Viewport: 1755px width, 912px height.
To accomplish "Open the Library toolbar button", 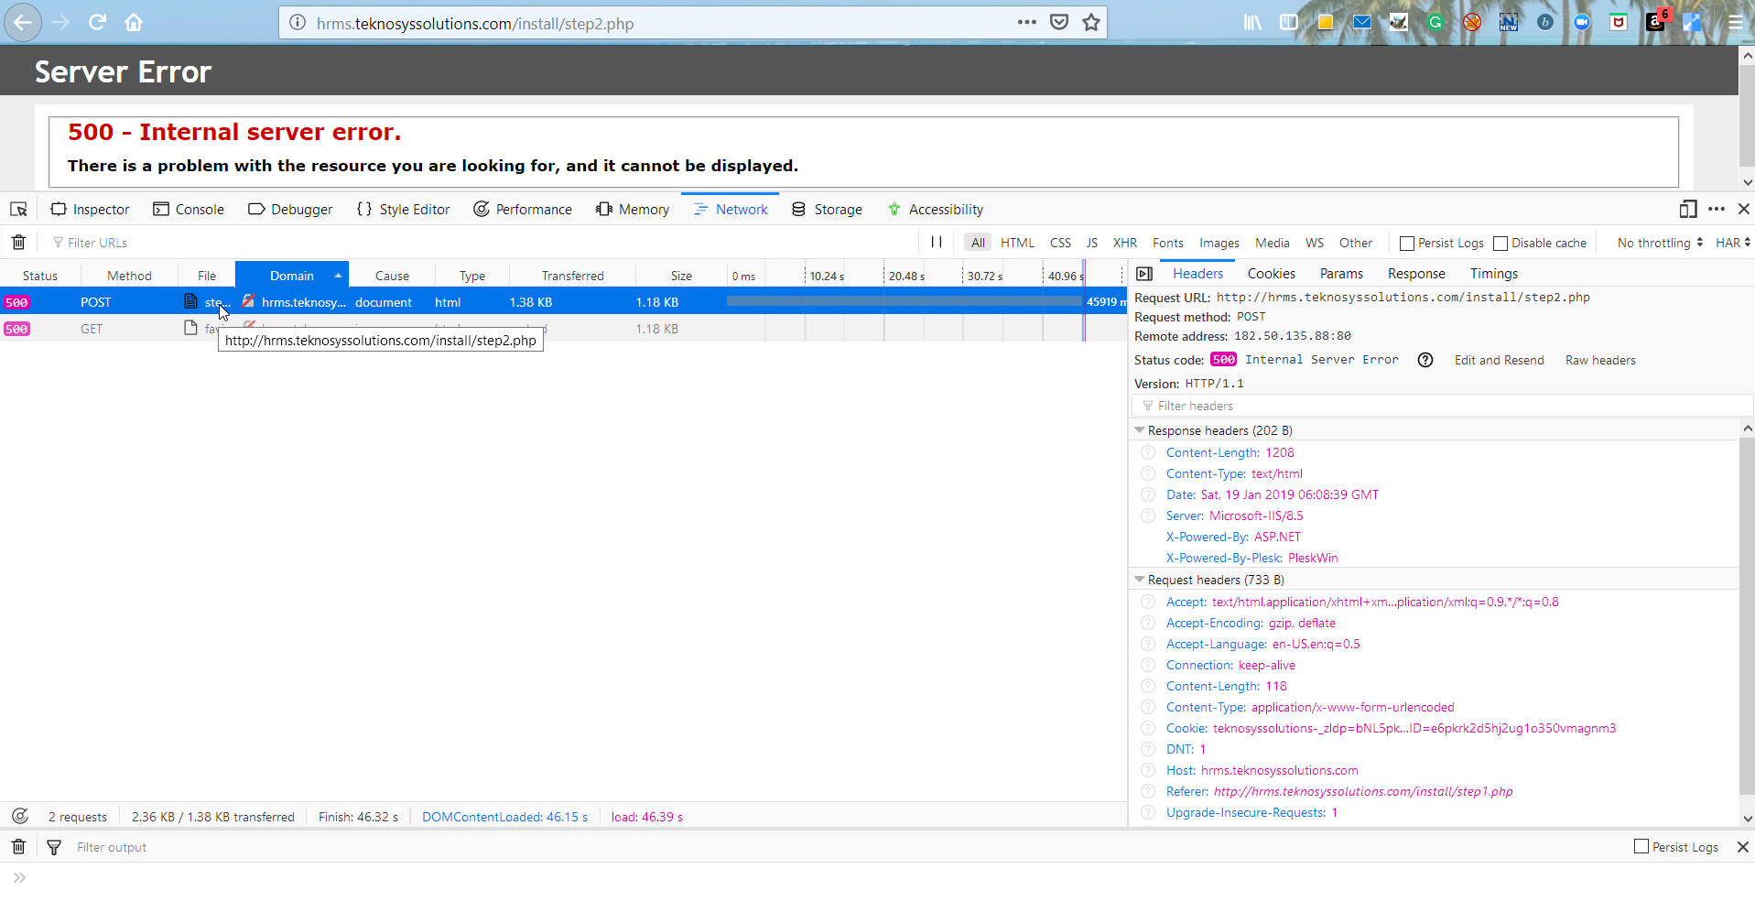I will pos(1252,22).
